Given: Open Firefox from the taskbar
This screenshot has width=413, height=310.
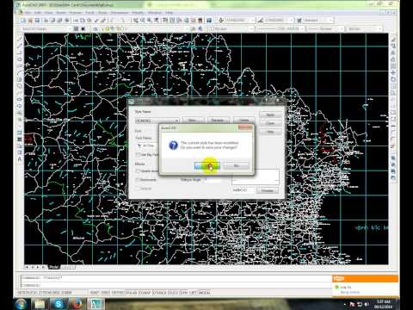Looking at the screenshot, I should point(77,304).
